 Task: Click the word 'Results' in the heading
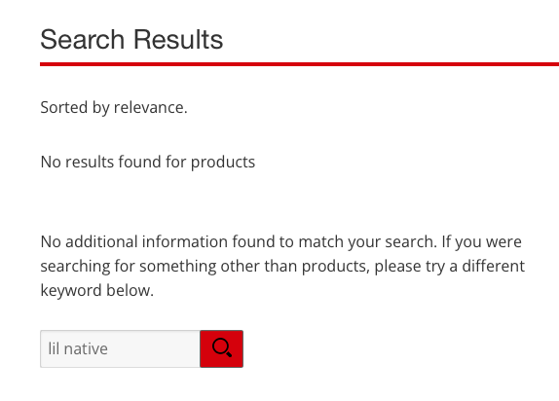tap(178, 39)
